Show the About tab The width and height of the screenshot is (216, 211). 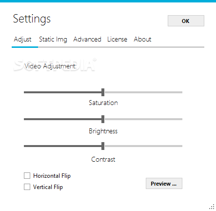pos(142,40)
